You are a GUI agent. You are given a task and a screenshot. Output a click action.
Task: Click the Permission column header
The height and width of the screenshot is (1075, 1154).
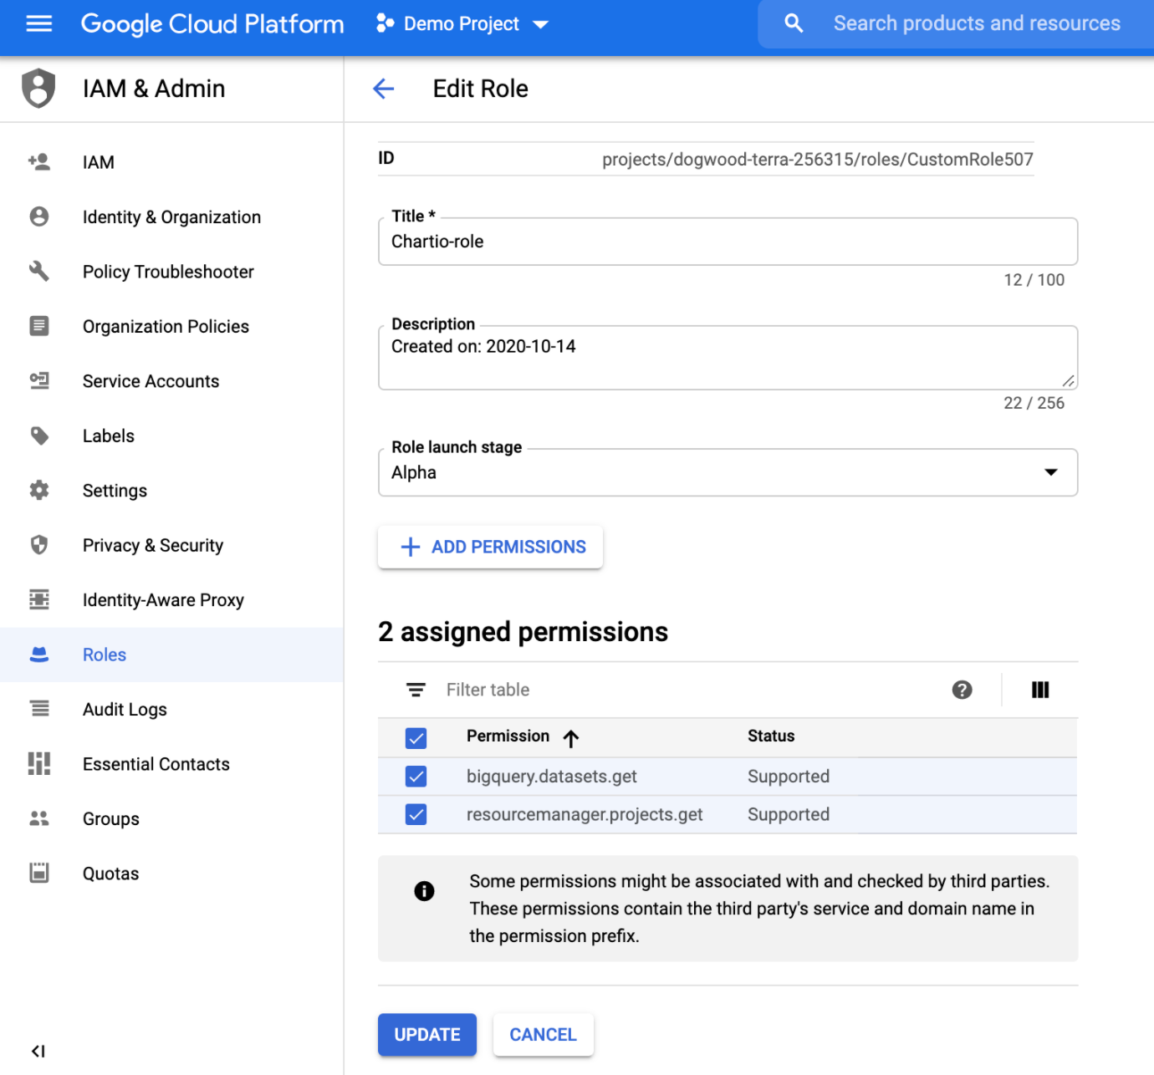[508, 736]
